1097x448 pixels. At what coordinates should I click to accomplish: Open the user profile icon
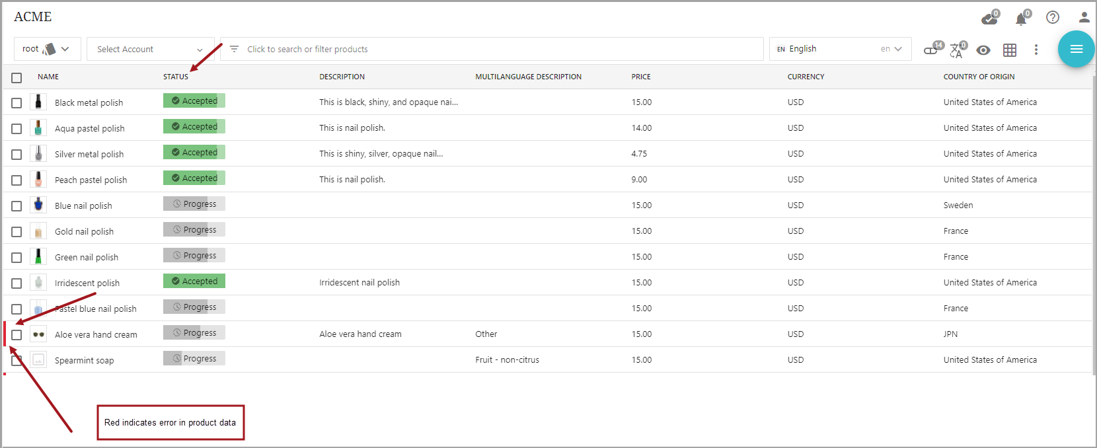1084,17
